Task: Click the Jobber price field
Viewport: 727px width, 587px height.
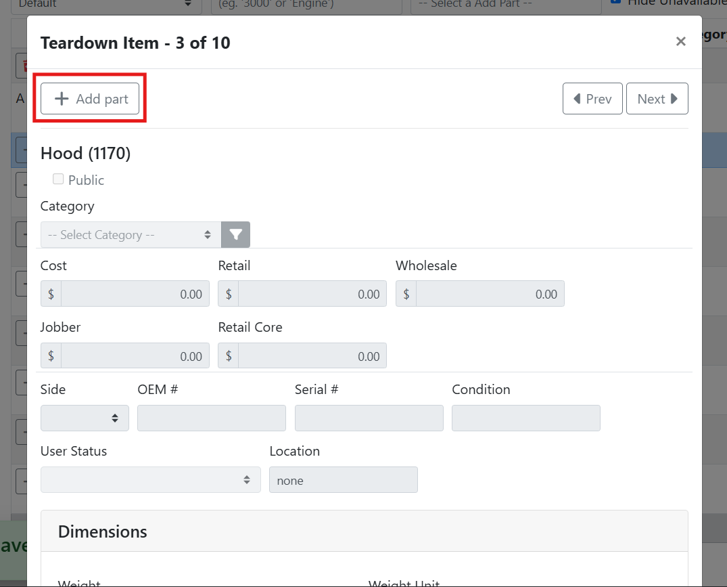Action: (x=135, y=355)
